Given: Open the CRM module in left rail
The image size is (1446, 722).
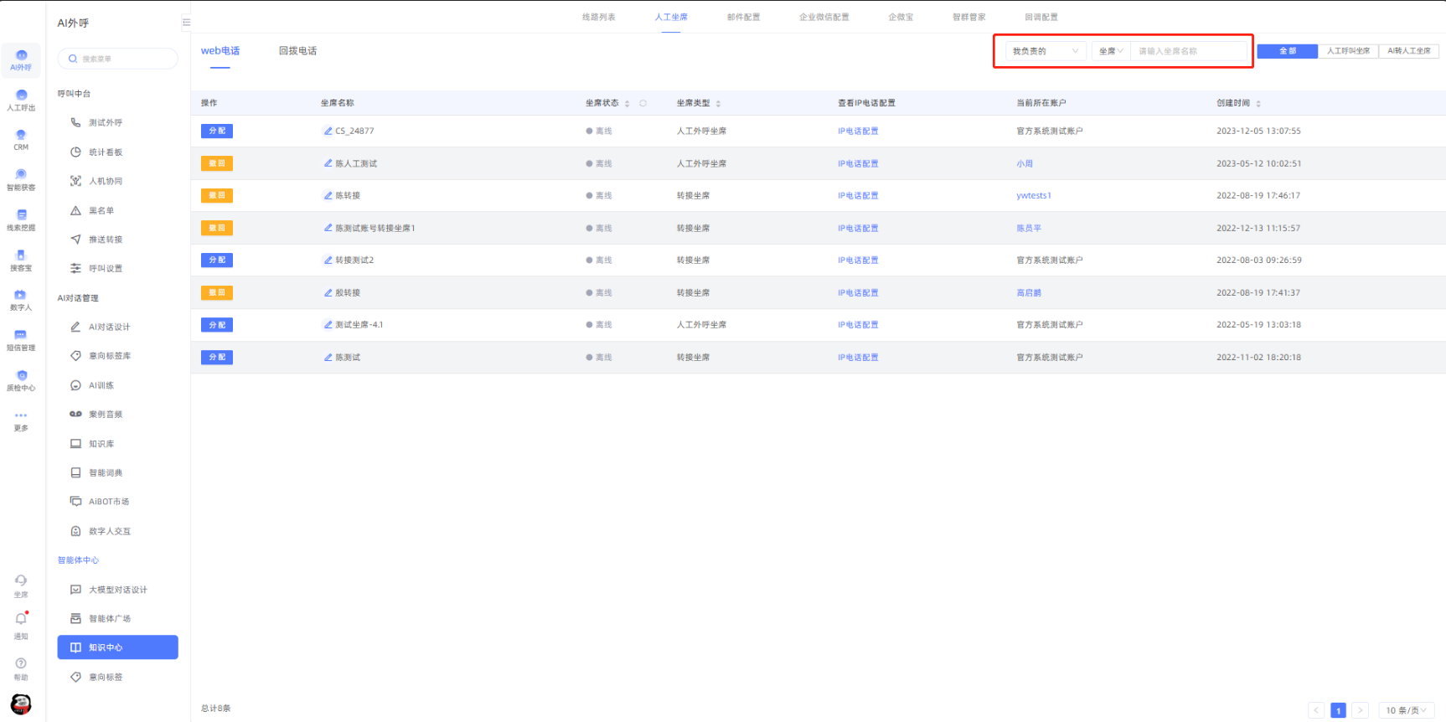Looking at the screenshot, I should pyautogui.click(x=21, y=139).
